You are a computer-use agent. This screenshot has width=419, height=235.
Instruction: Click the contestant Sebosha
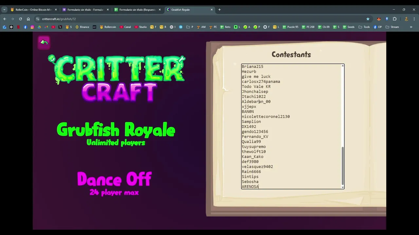[250, 182]
